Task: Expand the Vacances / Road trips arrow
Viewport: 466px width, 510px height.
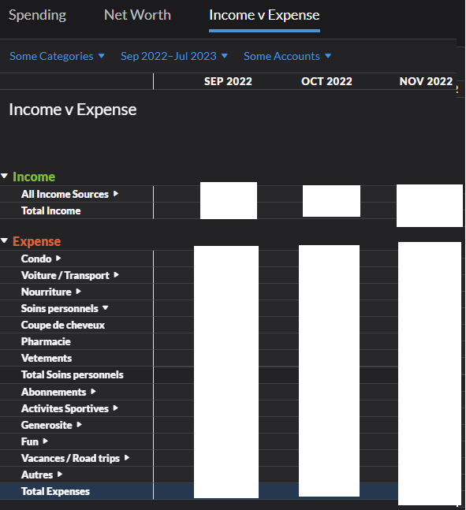Action: [x=127, y=458]
